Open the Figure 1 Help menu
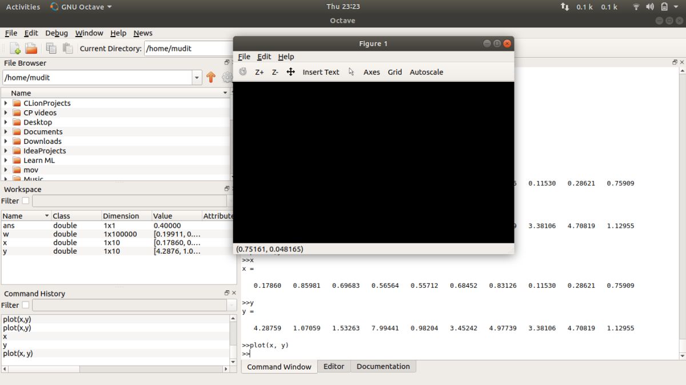Screen dimensions: 686x385 286,57
